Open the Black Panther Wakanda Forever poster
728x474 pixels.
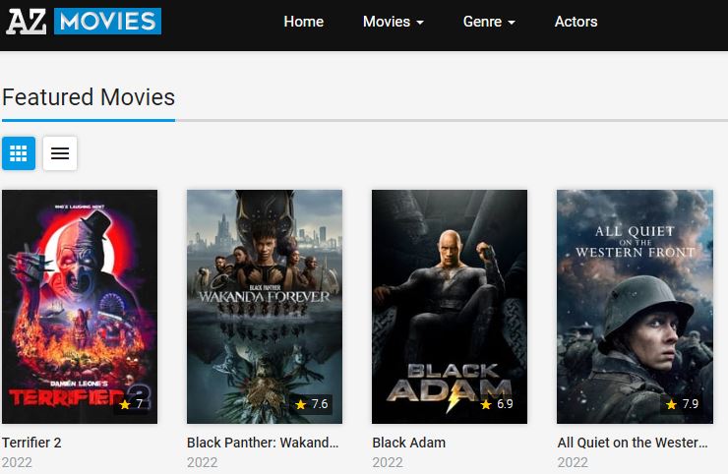265,307
